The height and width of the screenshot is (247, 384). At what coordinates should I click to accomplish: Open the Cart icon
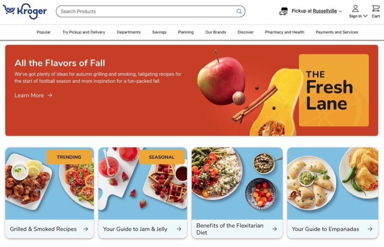[x=376, y=9]
